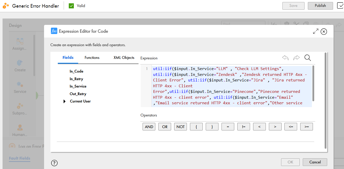The width and height of the screenshot is (344, 169).
Task: Click the canvas toolbar redo arrow
Action: [x=338, y=25]
